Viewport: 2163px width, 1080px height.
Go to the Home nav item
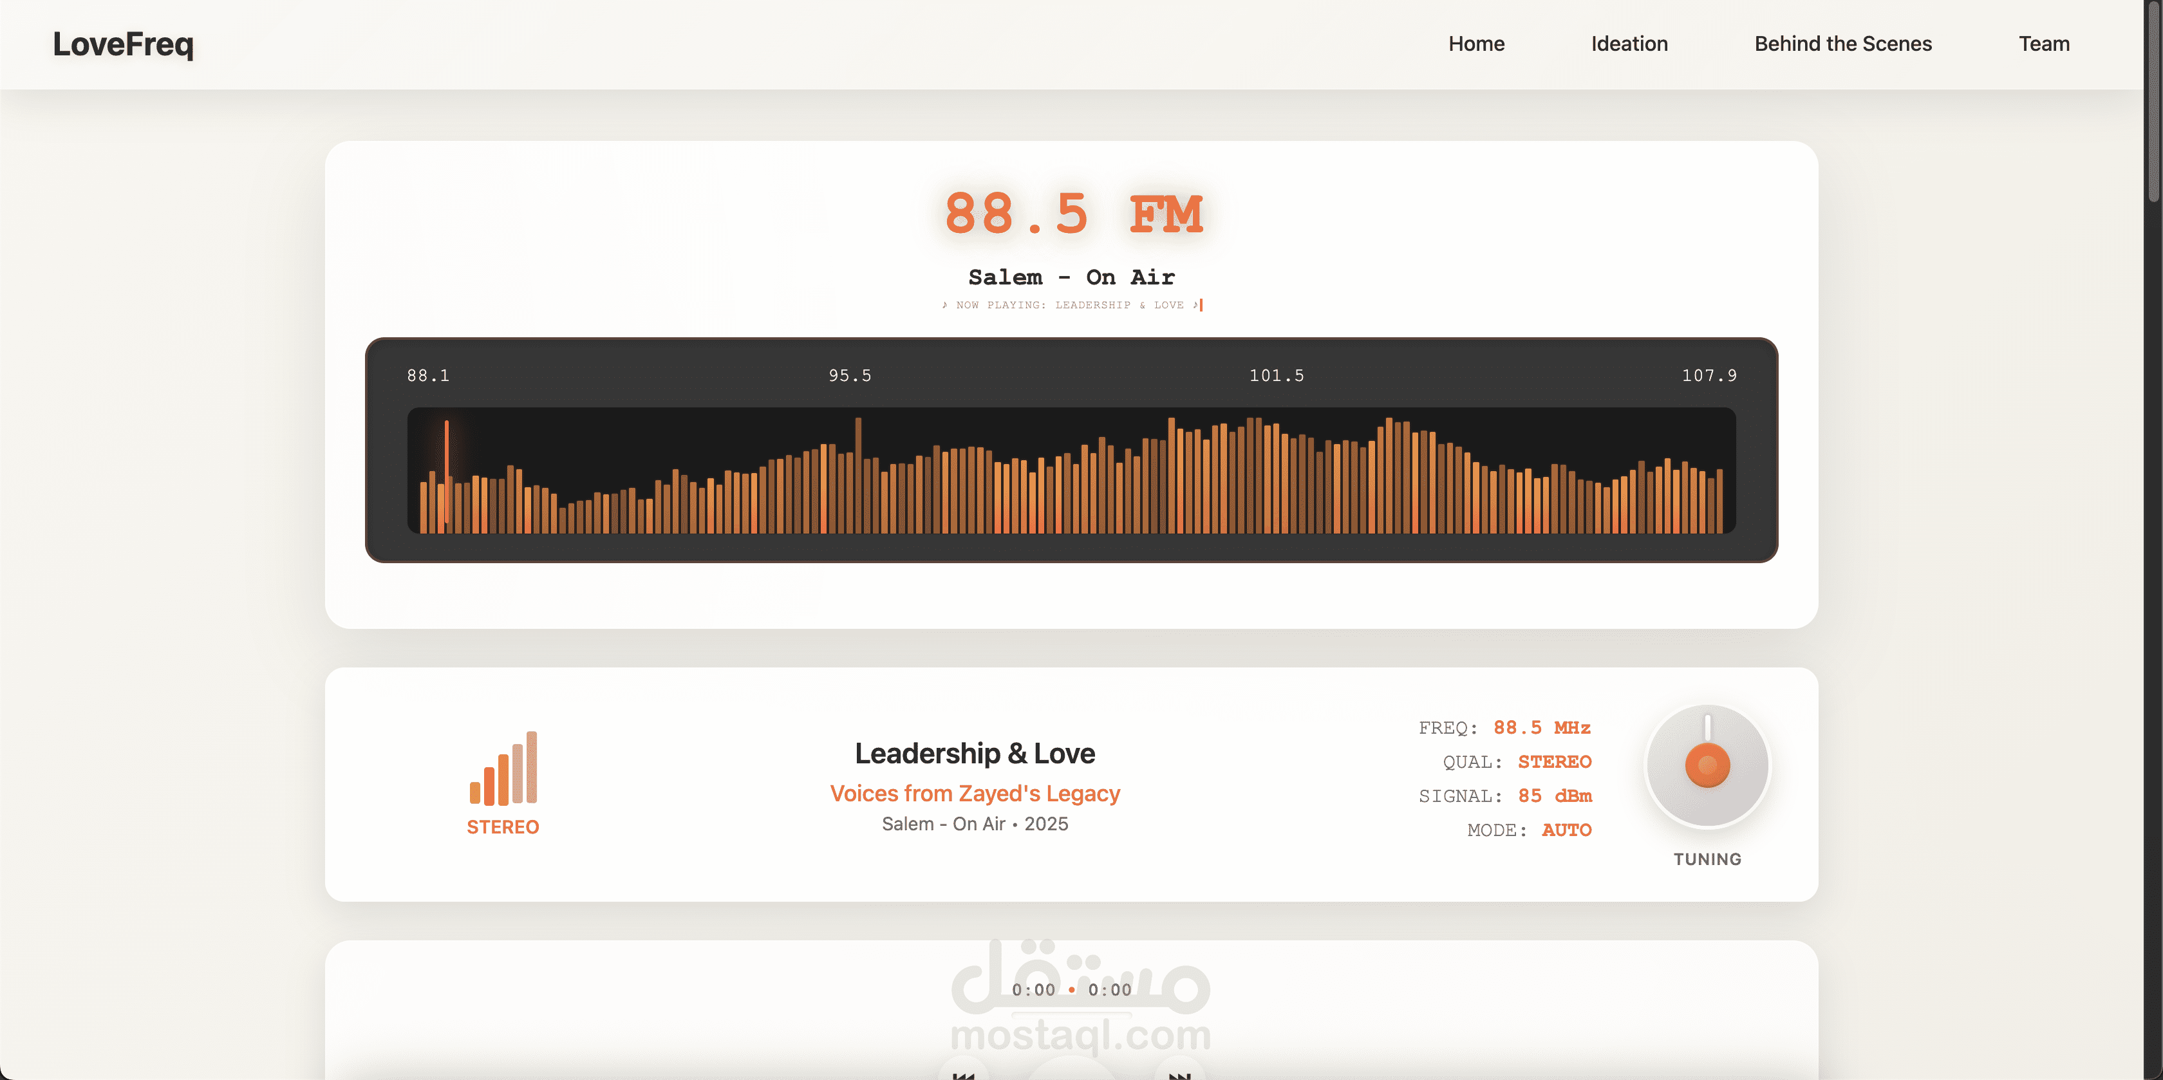coord(1476,44)
